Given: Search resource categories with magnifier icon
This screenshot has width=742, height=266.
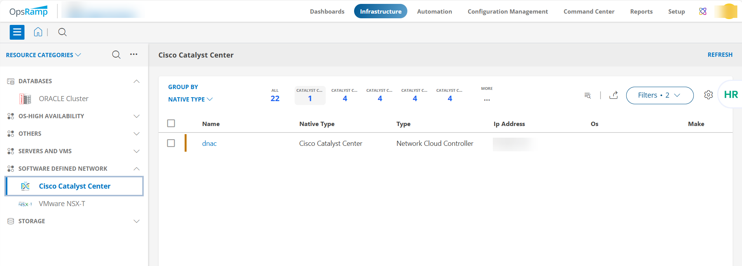Looking at the screenshot, I should tap(116, 55).
